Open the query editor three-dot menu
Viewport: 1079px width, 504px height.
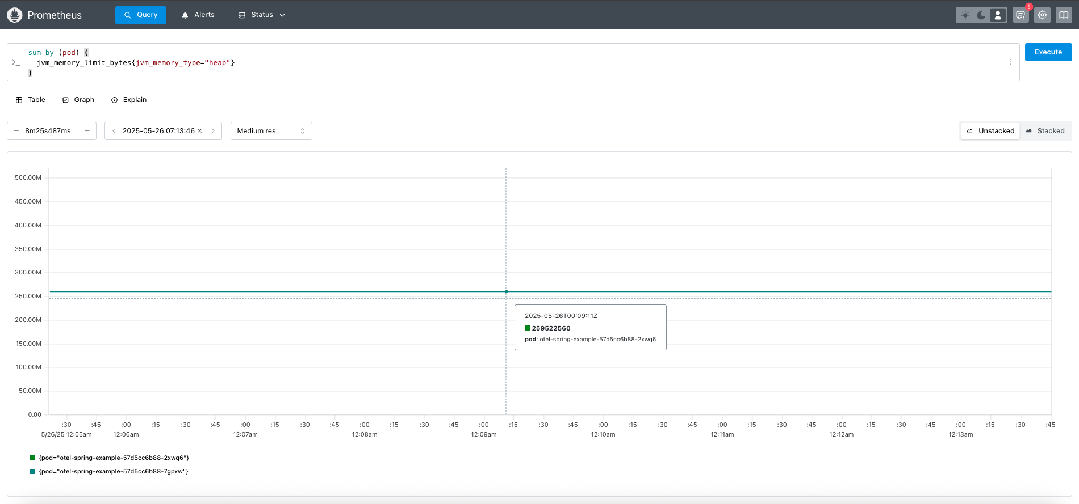(1011, 62)
